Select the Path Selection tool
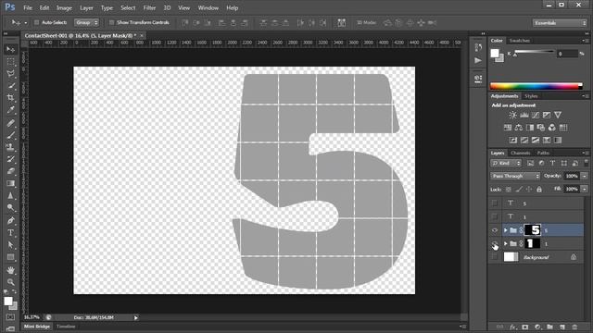593x333 pixels. pos(10,245)
